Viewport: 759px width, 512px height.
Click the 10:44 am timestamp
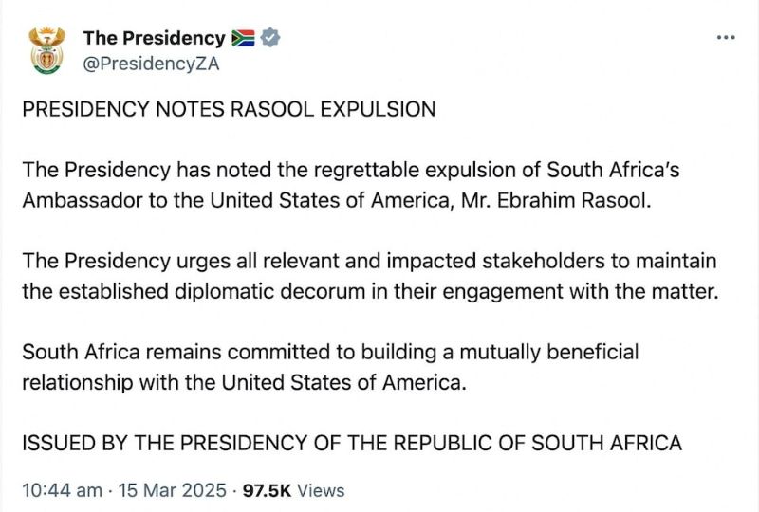(62, 490)
